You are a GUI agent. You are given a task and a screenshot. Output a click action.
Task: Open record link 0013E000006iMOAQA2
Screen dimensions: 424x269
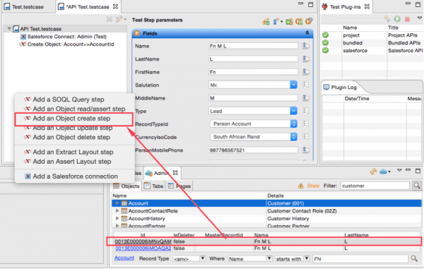point(143,249)
